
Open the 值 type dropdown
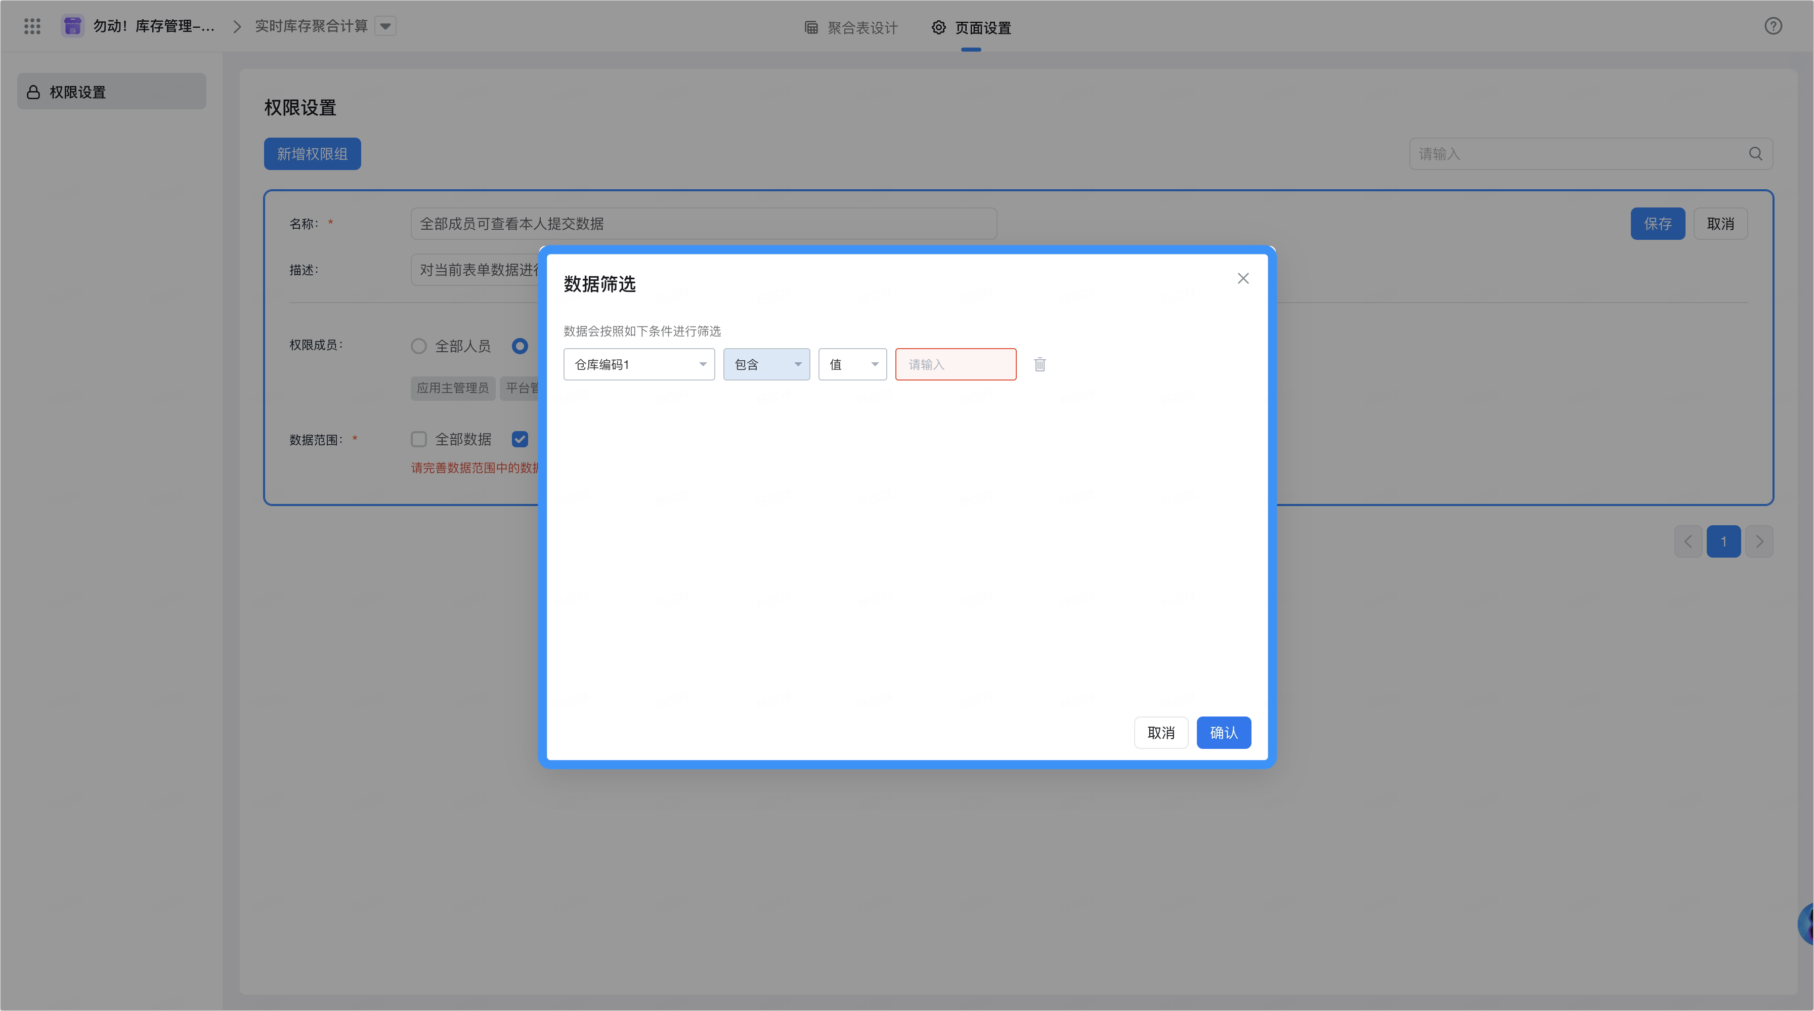852,364
